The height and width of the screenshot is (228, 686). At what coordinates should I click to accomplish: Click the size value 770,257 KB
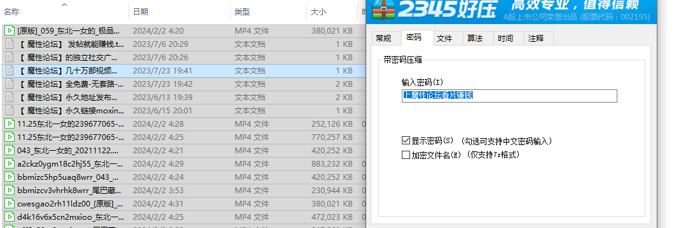coord(332,137)
